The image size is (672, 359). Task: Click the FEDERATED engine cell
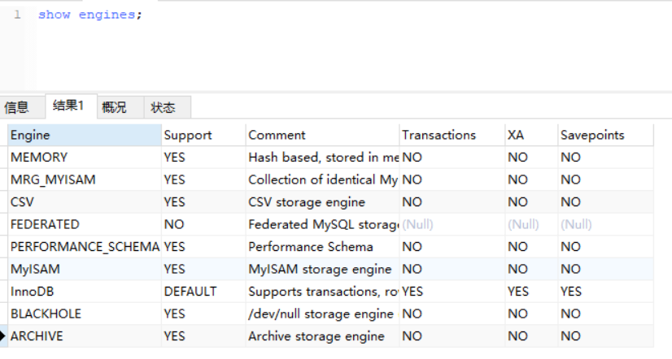pyautogui.click(x=84, y=224)
